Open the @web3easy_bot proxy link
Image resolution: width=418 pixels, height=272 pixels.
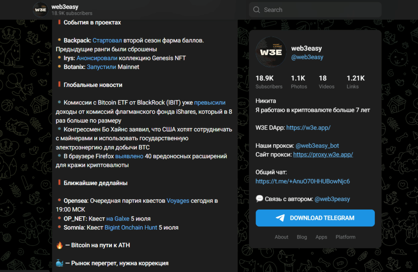coord(317,146)
